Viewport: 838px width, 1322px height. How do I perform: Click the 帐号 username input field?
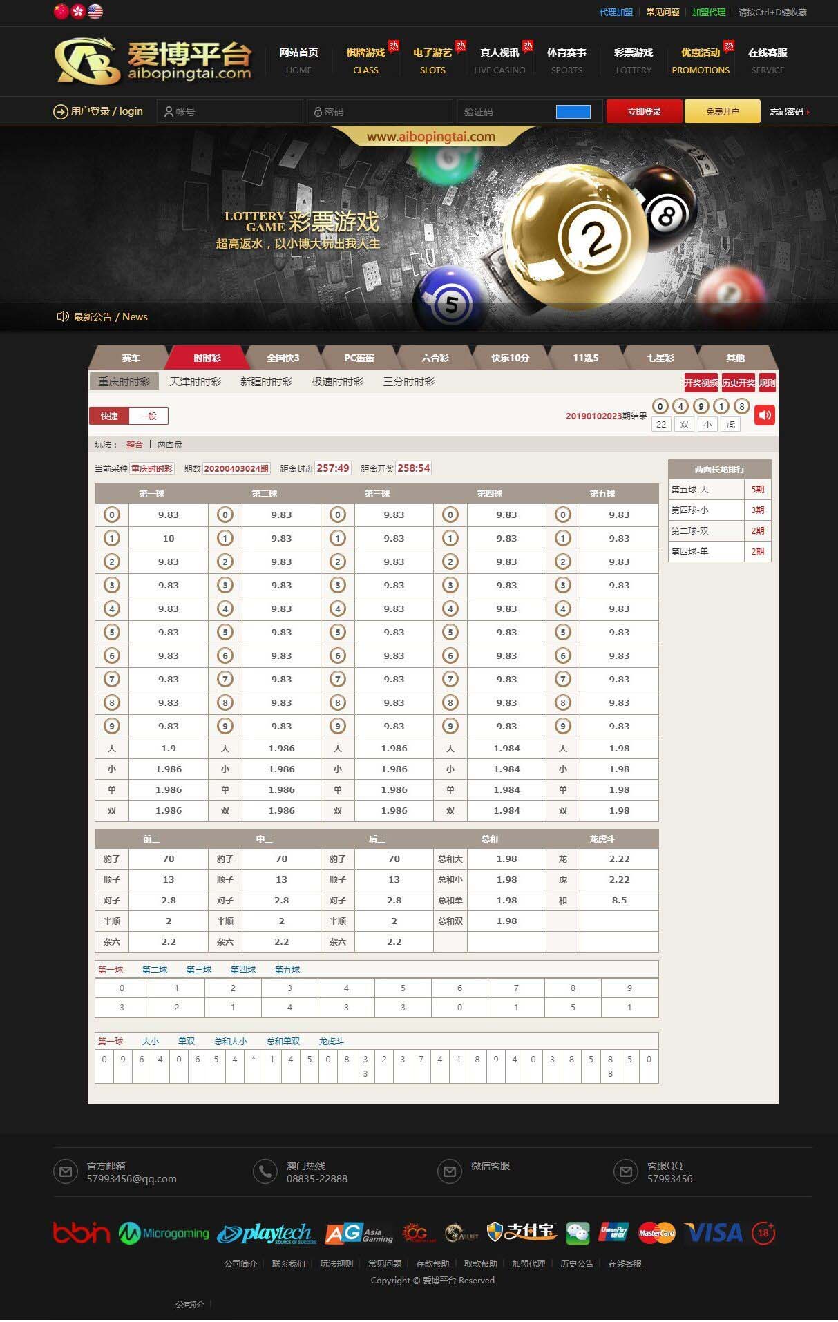pos(231,111)
